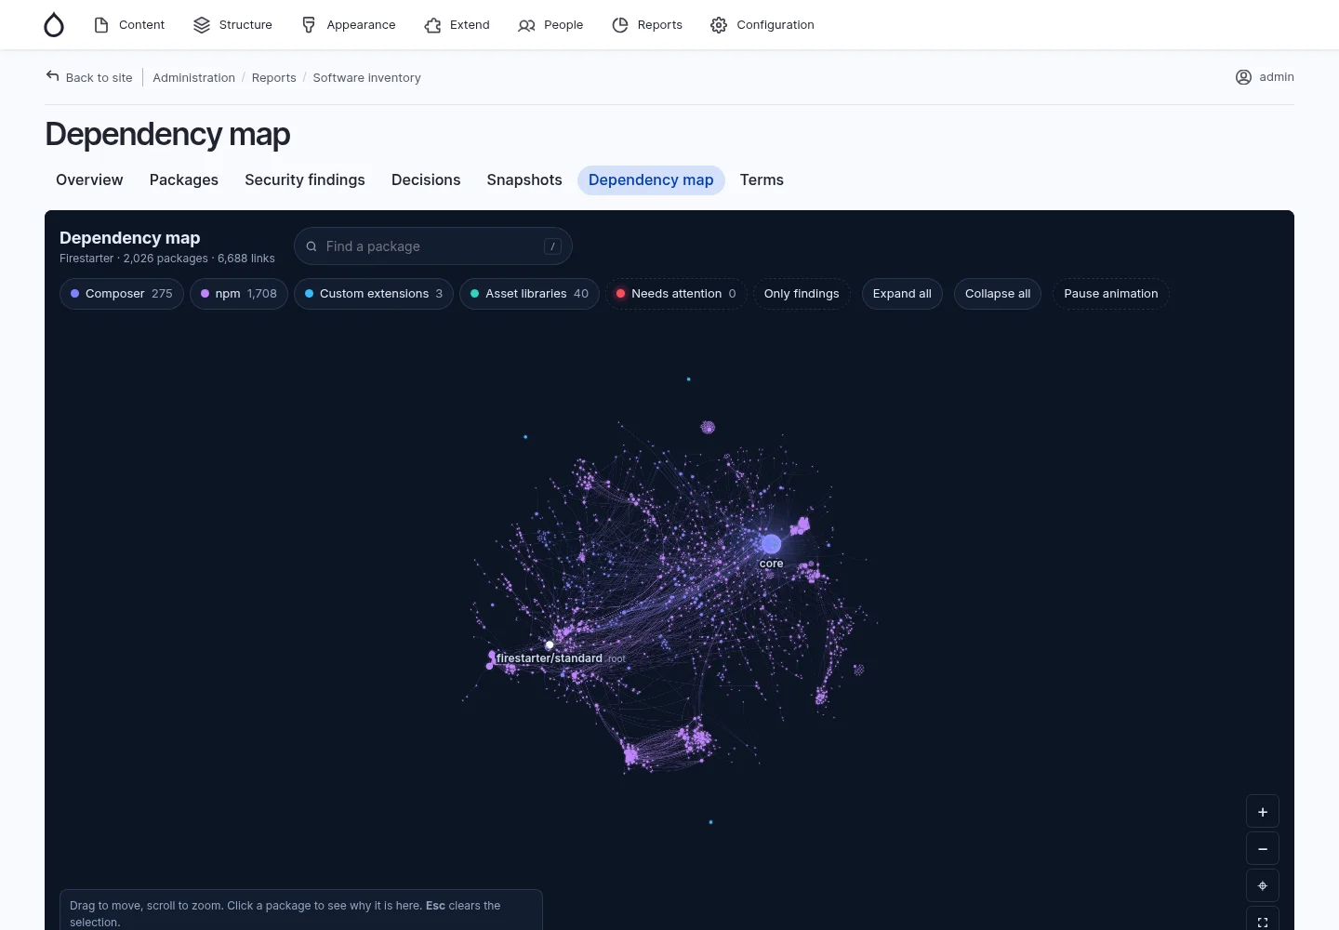Switch to the Packages tab

(184, 180)
